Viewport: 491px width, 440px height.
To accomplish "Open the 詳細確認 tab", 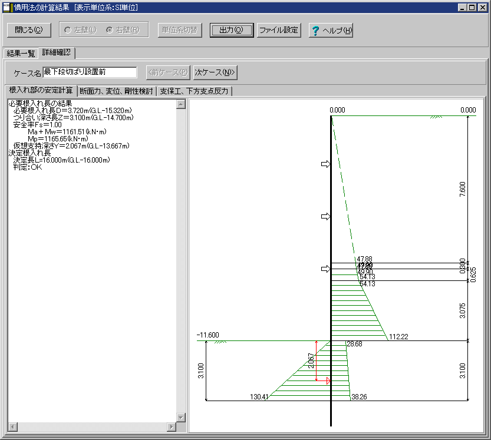I will click(56, 52).
